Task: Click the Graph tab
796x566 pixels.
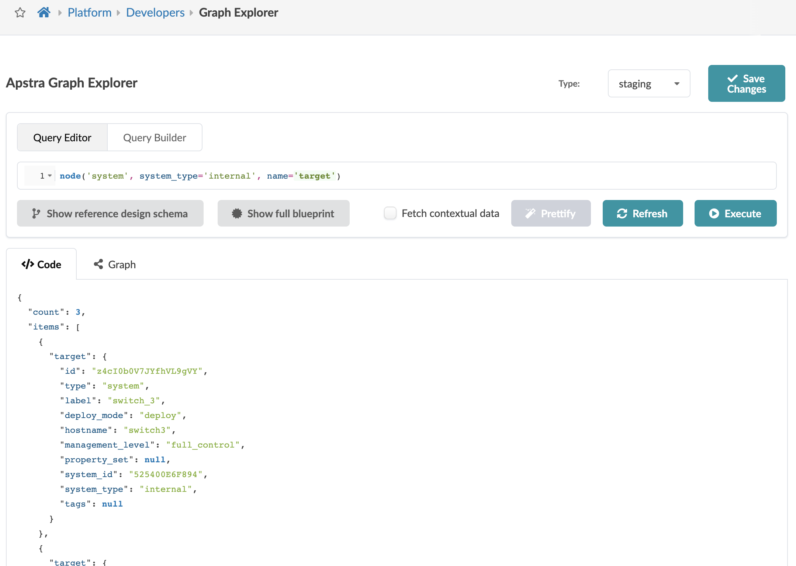Action: pos(115,265)
